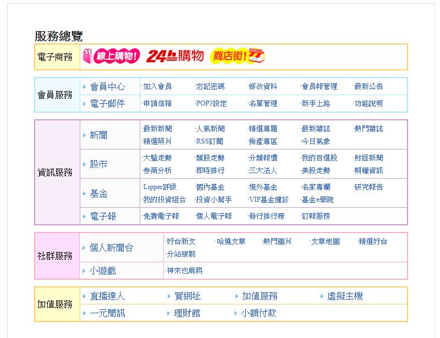Check 今日氣象 link
This screenshot has height=338, width=440.
[315, 141]
